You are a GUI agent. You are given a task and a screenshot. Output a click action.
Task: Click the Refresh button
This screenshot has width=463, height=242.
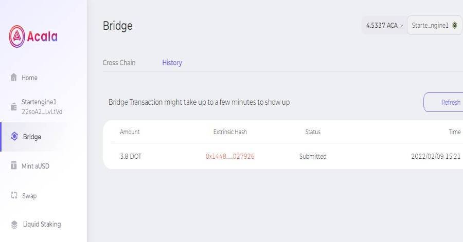[443, 102]
